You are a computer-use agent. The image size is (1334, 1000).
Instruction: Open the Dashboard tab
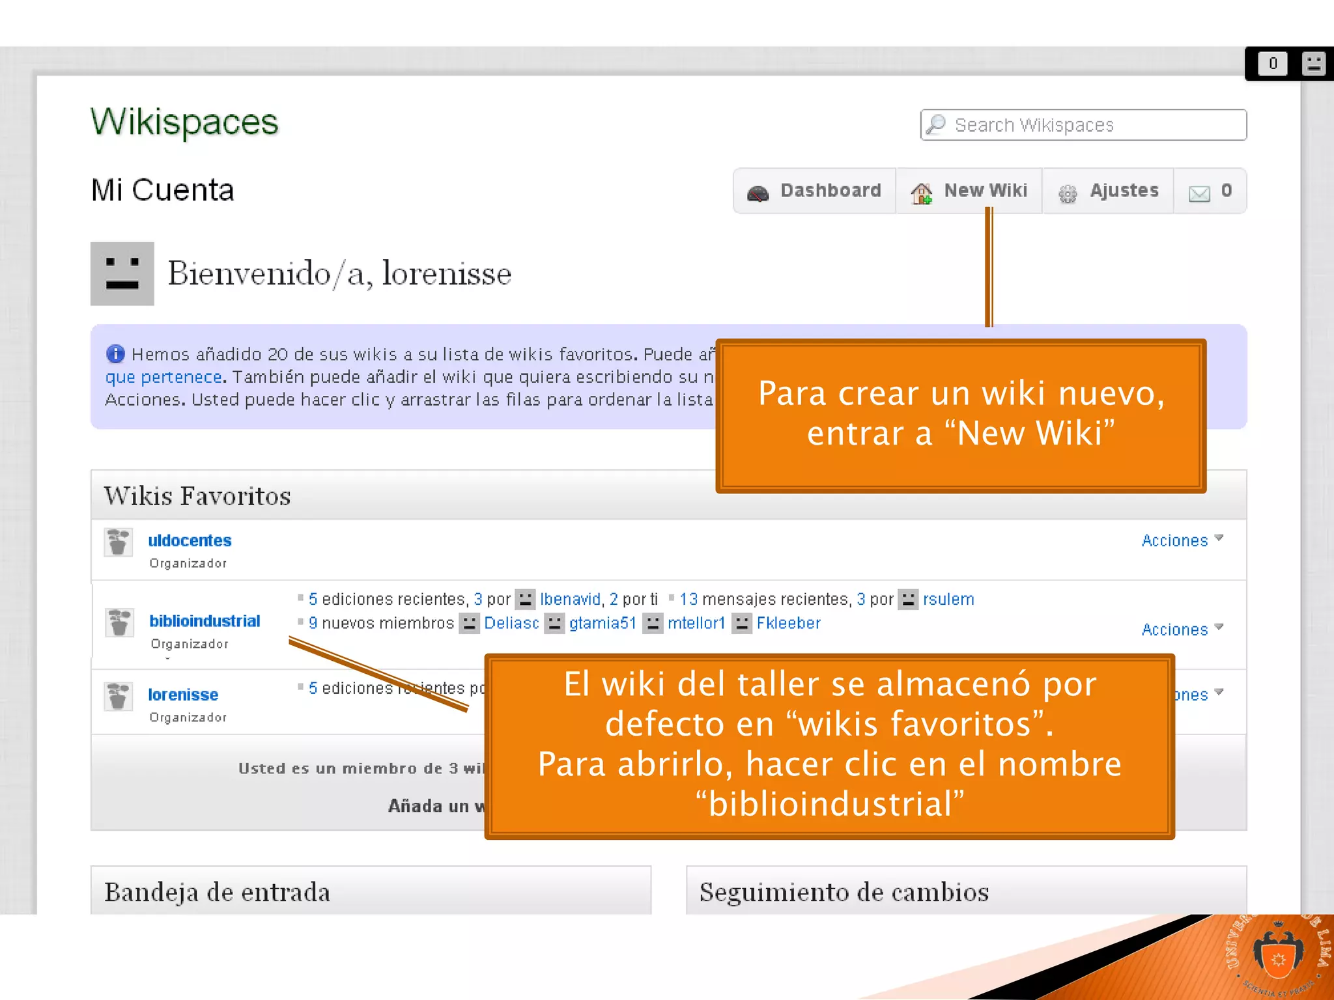814,191
